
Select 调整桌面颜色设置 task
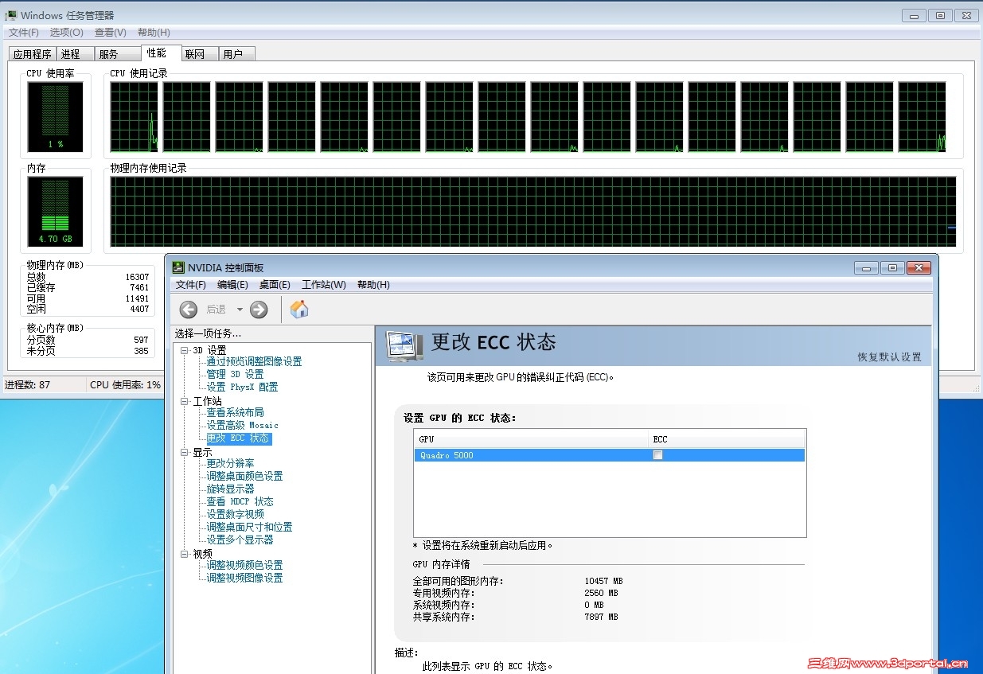(x=244, y=476)
